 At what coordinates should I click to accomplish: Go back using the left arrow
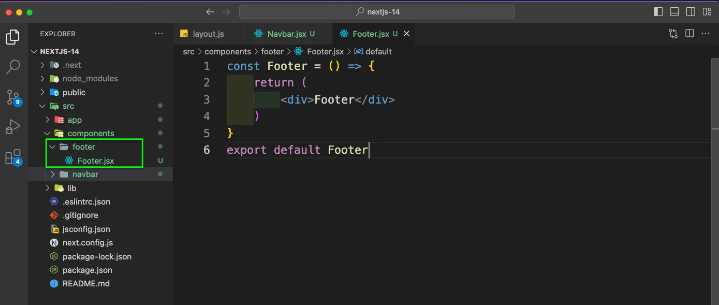coord(210,12)
